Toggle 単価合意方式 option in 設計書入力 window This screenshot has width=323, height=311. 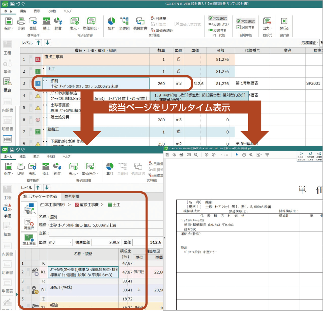188,24
